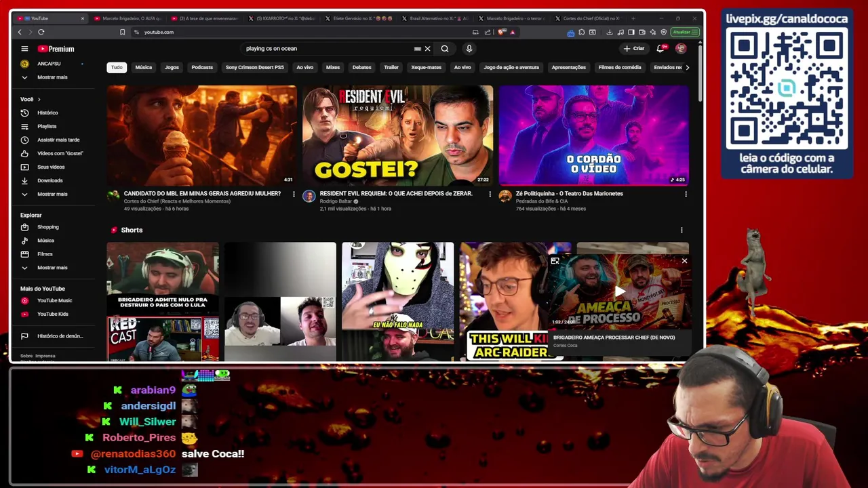
Task: Open Vídeos com "Gostei" in sidebar
Action: click(x=60, y=153)
